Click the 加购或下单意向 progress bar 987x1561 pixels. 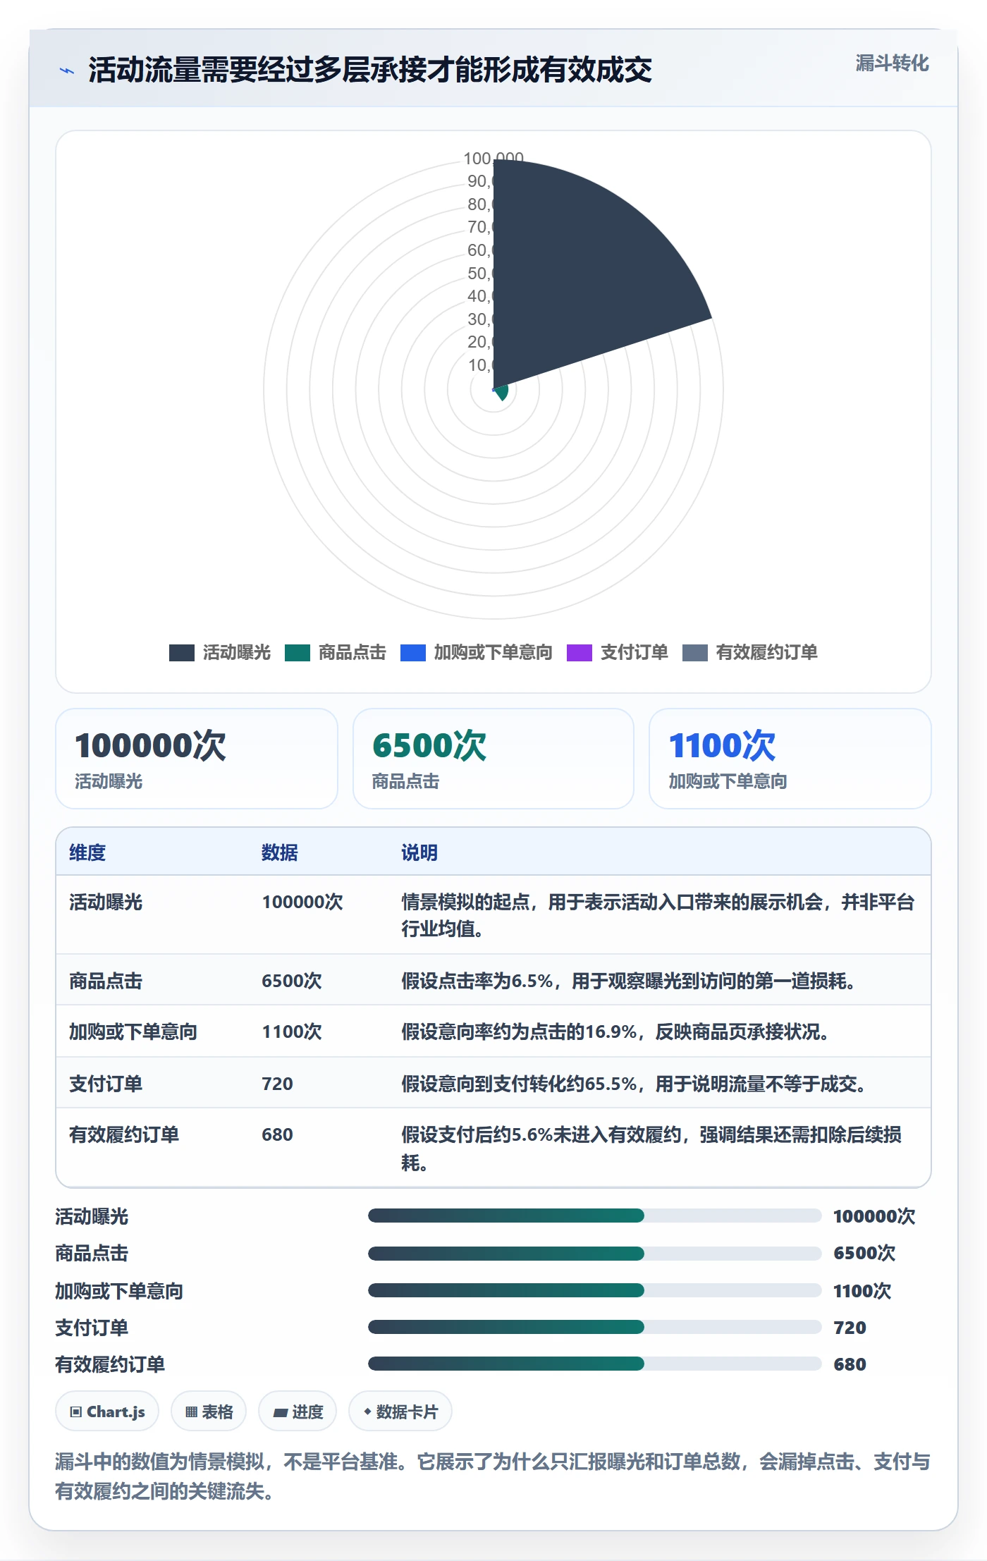coord(595,1290)
